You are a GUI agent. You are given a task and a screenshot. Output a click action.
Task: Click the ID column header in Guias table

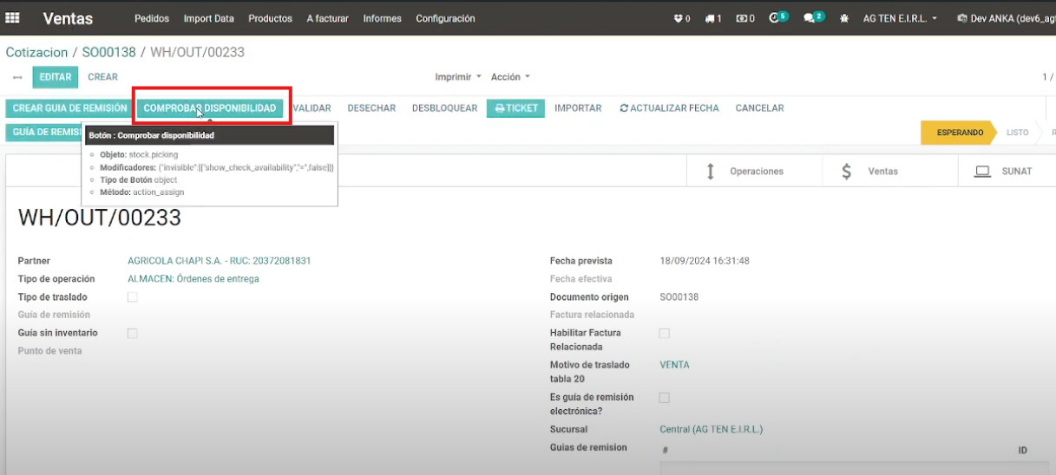click(1022, 451)
